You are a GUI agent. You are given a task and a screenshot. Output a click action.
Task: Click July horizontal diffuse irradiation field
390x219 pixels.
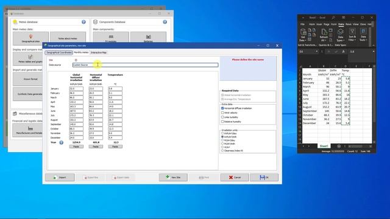[x=96, y=116]
